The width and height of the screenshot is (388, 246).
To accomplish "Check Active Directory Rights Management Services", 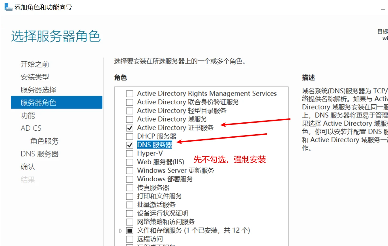I will pos(130,94).
